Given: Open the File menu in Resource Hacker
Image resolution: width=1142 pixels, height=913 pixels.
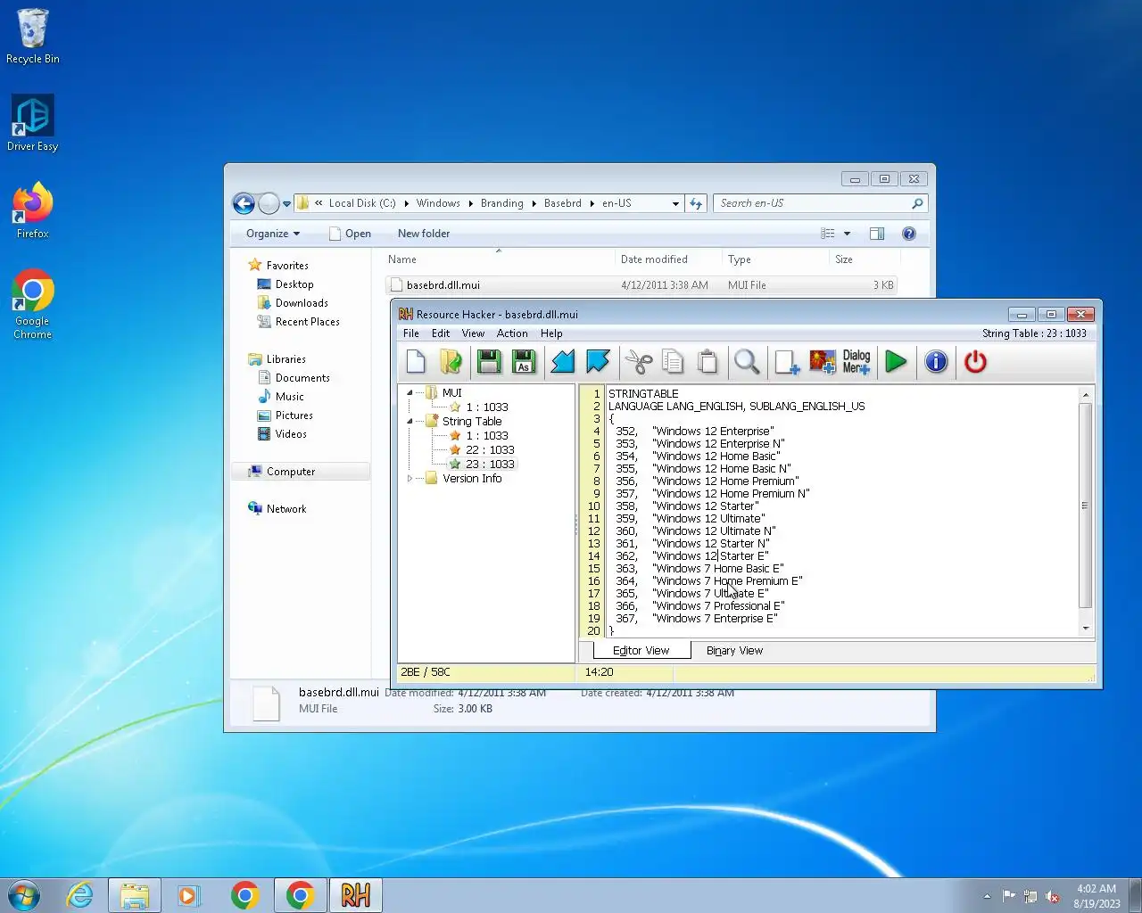Looking at the screenshot, I should pyautogui.click(x=411, y=333).
